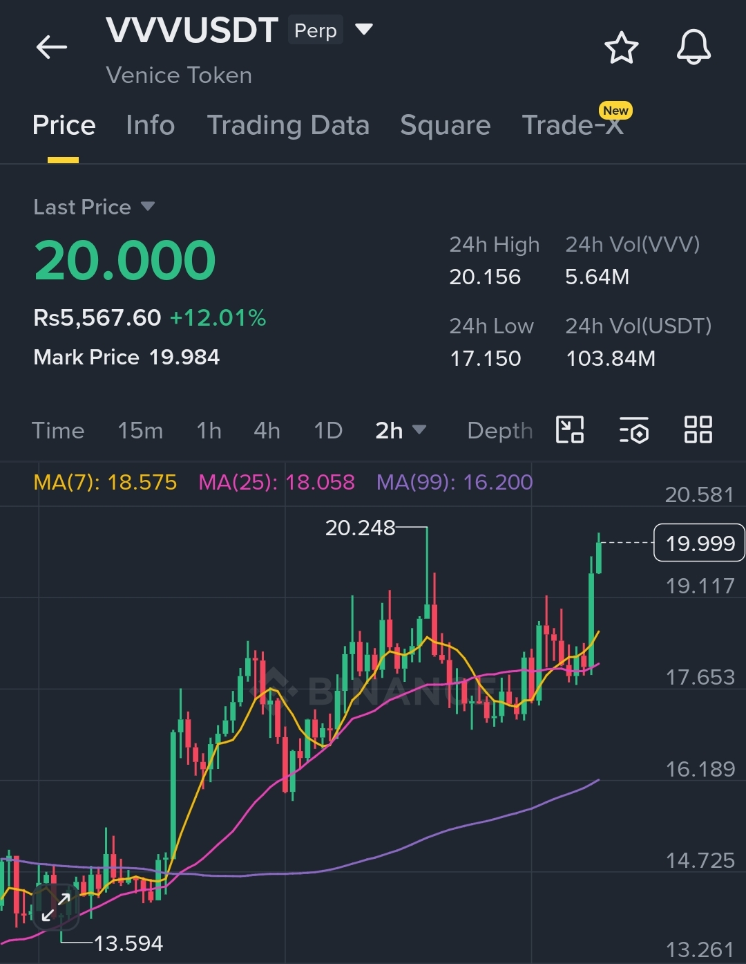
Task: Tap the 24h Vol(USDT) value 103.84M
Action: coord(611,359)
